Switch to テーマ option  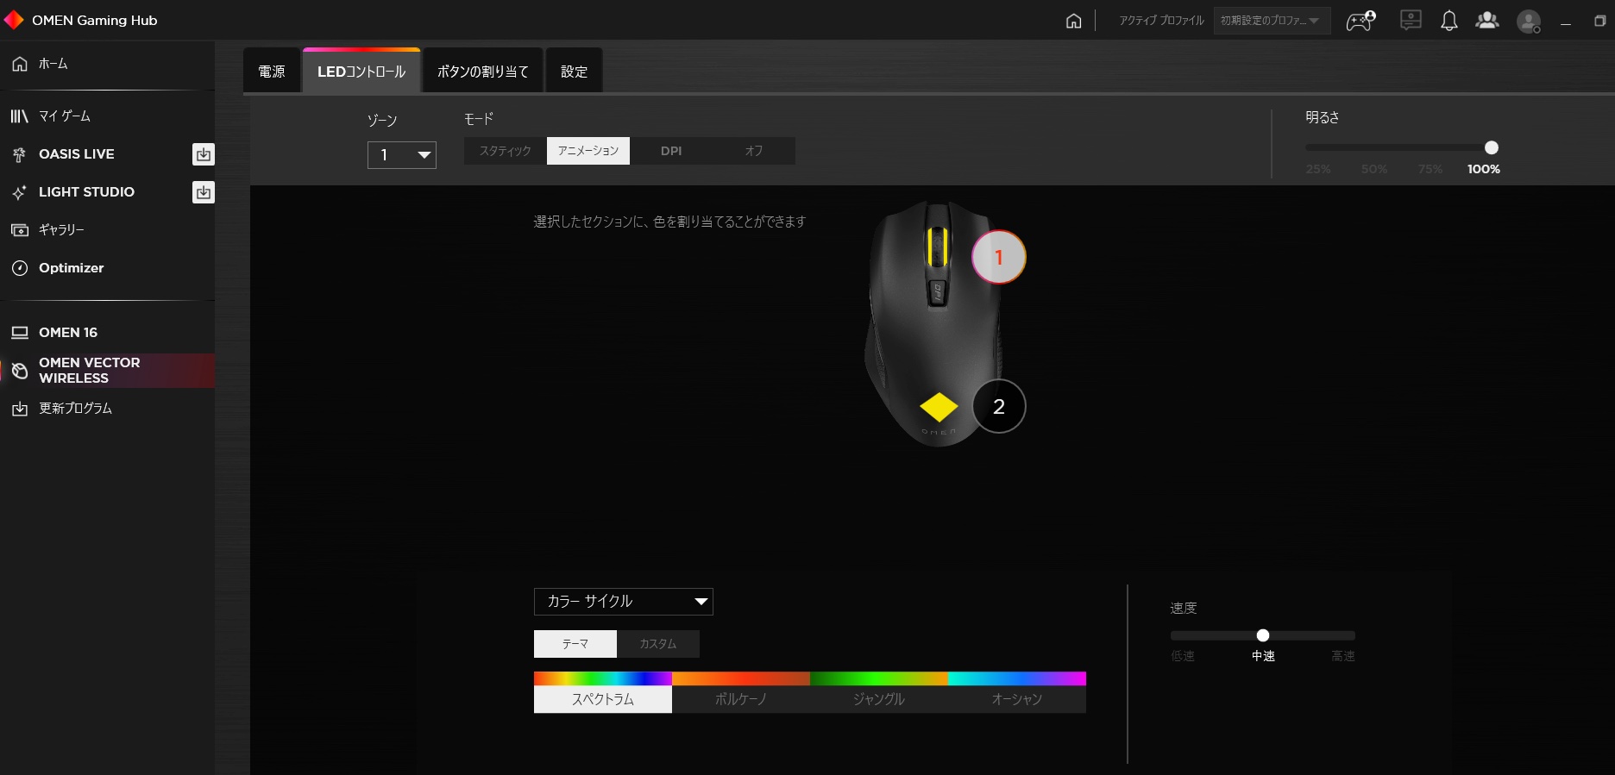point(575,644)
